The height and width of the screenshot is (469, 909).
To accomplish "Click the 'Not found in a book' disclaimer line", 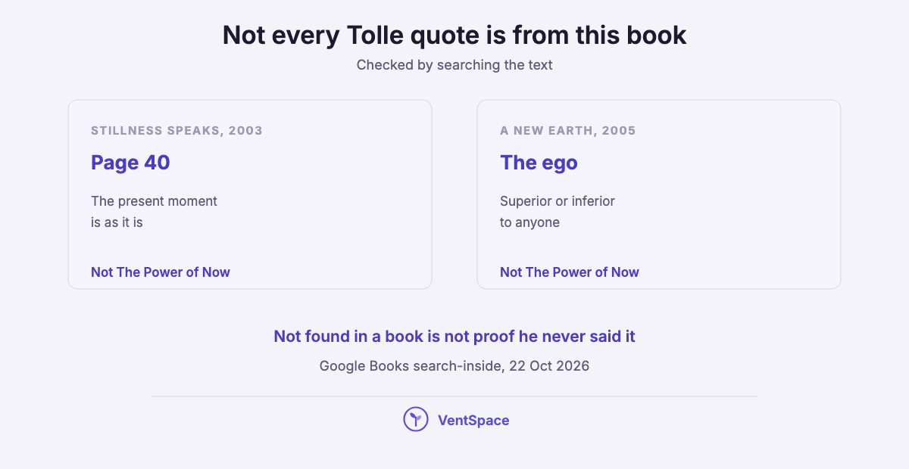I will [454, 337].
